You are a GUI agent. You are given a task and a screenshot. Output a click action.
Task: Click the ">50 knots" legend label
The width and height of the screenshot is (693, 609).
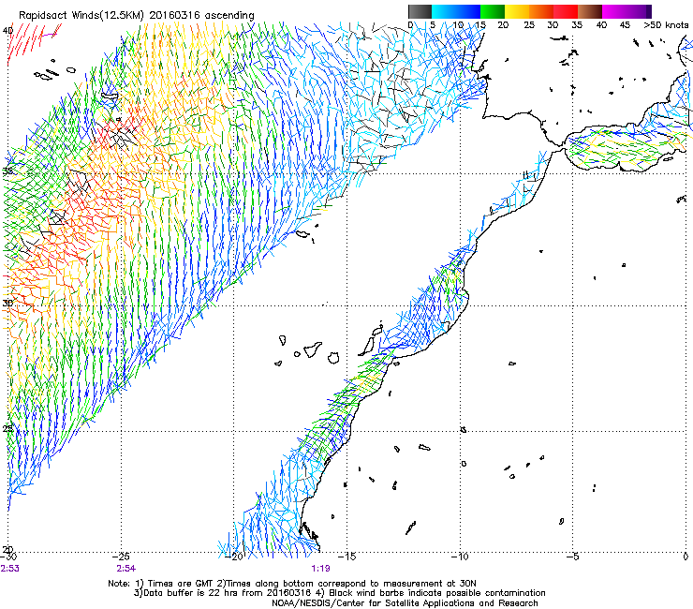666,24
